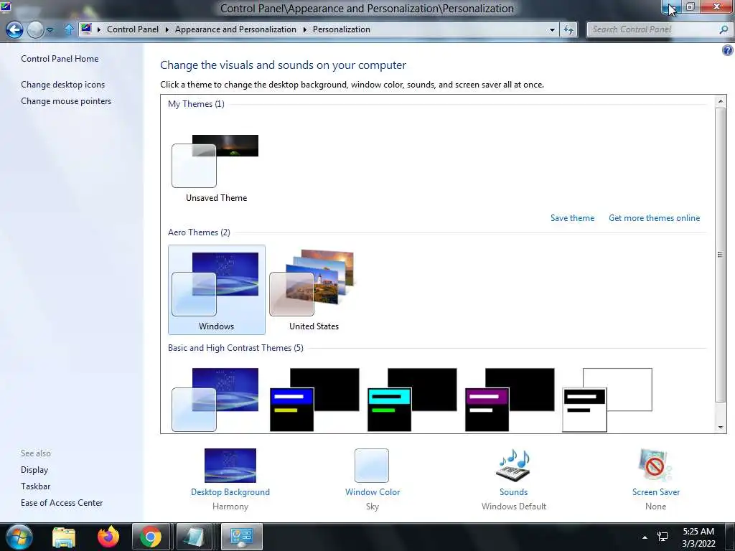Viewport: 735px width, 551px height.
Task: Click the search magnifier icon
Action: pyautogui.click(x=724, y=29)
